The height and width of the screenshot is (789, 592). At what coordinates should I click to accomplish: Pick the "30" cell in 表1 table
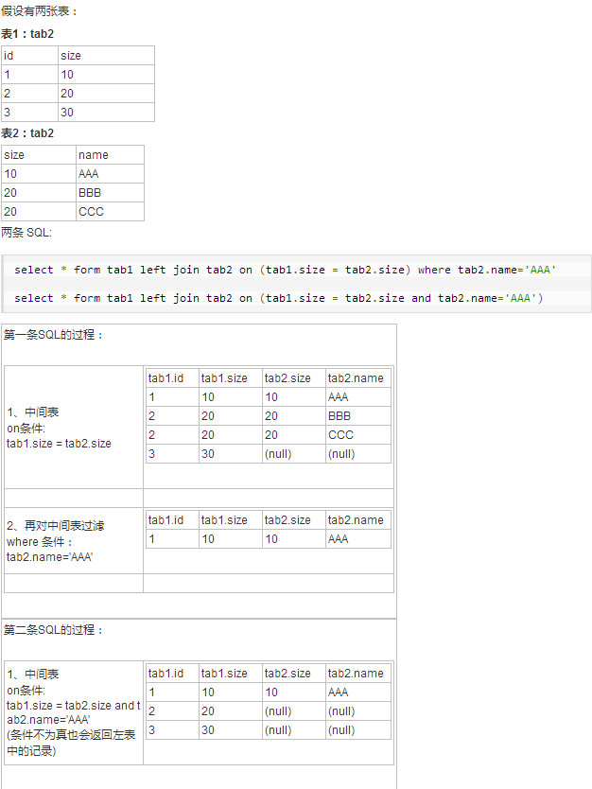[106, 113]
